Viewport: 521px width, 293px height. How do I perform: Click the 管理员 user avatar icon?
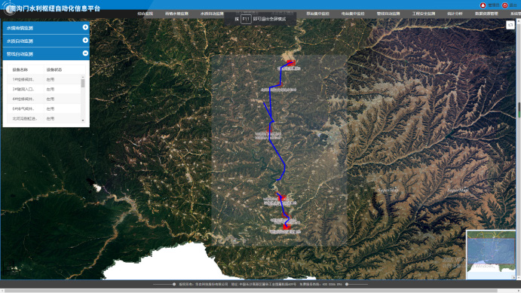coord(483,5)
